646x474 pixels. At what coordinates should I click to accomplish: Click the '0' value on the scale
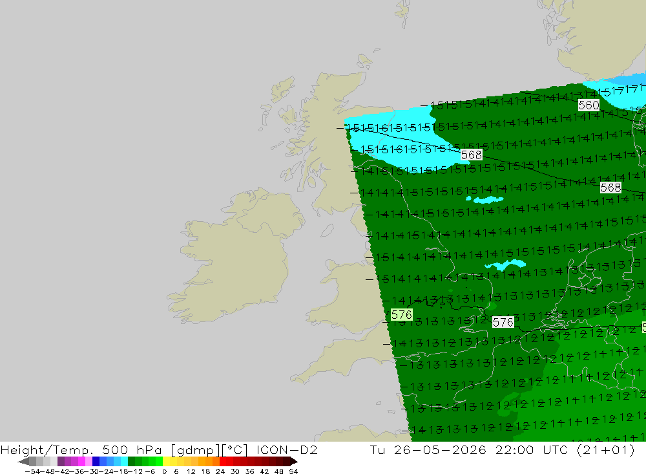tap(164, 471)
